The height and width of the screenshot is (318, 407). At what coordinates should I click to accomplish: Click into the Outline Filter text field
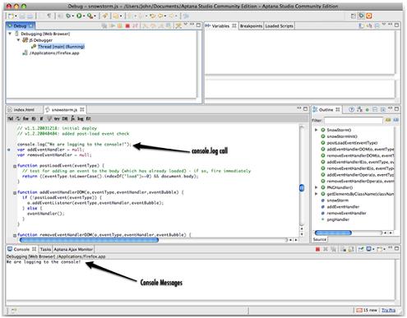354,120
